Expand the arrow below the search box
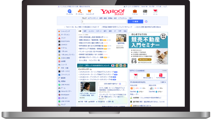This screenshot has height=119, width=214. pos(84,24)
